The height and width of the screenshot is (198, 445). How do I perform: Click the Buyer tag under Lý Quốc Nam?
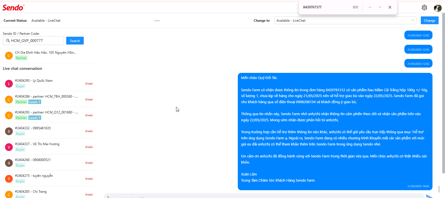point(20,86)
